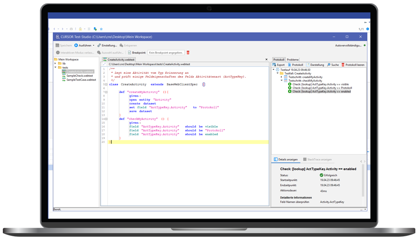Switch to the Details anzeigen tab
420x240 pixels.
click(x=286, y=160)
